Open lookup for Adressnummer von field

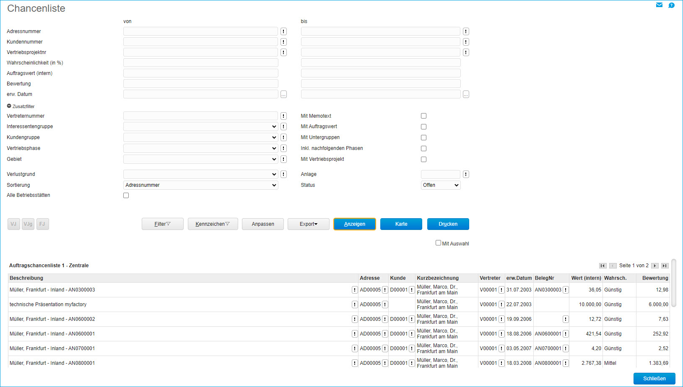(283, 31)
